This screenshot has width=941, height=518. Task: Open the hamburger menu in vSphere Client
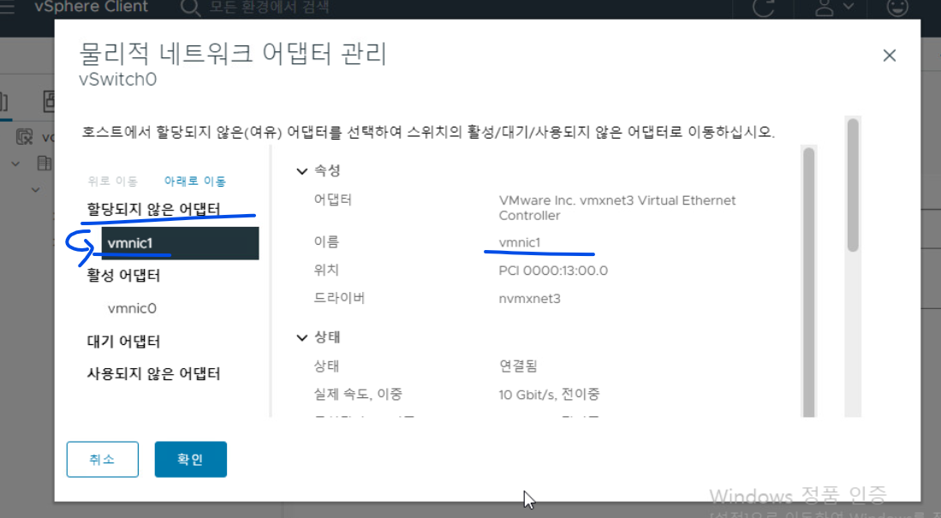7,8
